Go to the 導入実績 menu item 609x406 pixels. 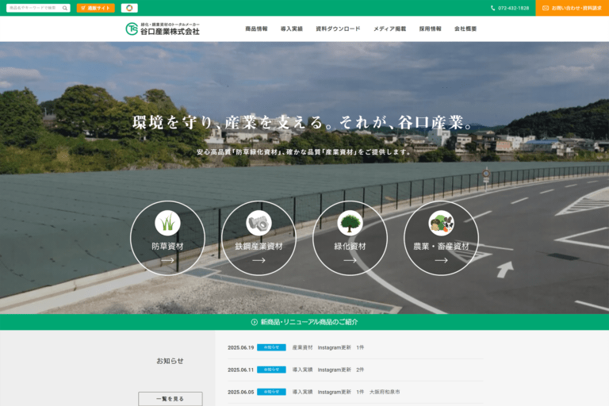[x=291, y=29]
